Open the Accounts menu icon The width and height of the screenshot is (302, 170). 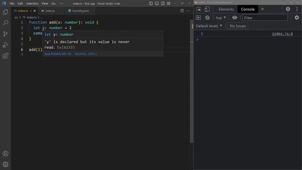pyautogui.click(x=5, y=153)
